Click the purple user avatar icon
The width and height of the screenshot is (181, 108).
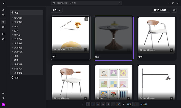pos(3,104)
